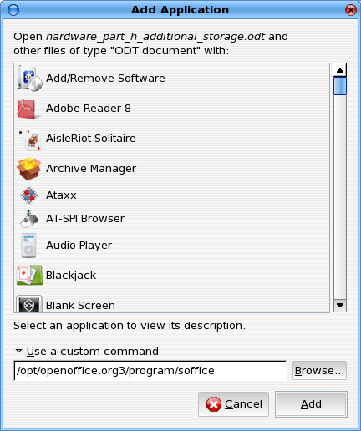Click the Blank Screen icon
361x431 pixels.
29,304
